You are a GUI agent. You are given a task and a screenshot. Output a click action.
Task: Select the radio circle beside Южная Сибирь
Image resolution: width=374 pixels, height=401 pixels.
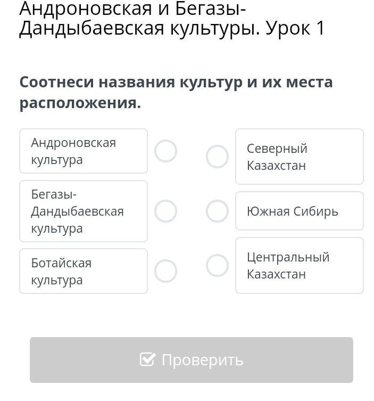coord(217,211)
